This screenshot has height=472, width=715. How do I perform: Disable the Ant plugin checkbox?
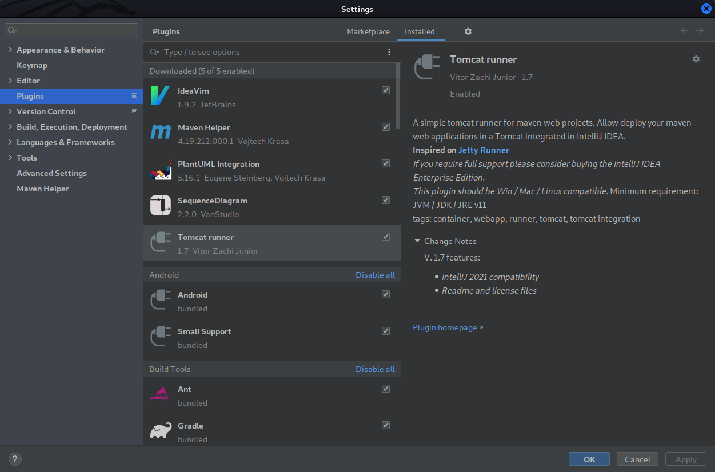coord(386,389)
